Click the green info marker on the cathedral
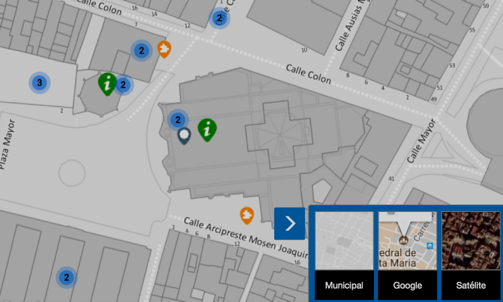This screenshot has height=302, width=503. 207,128
